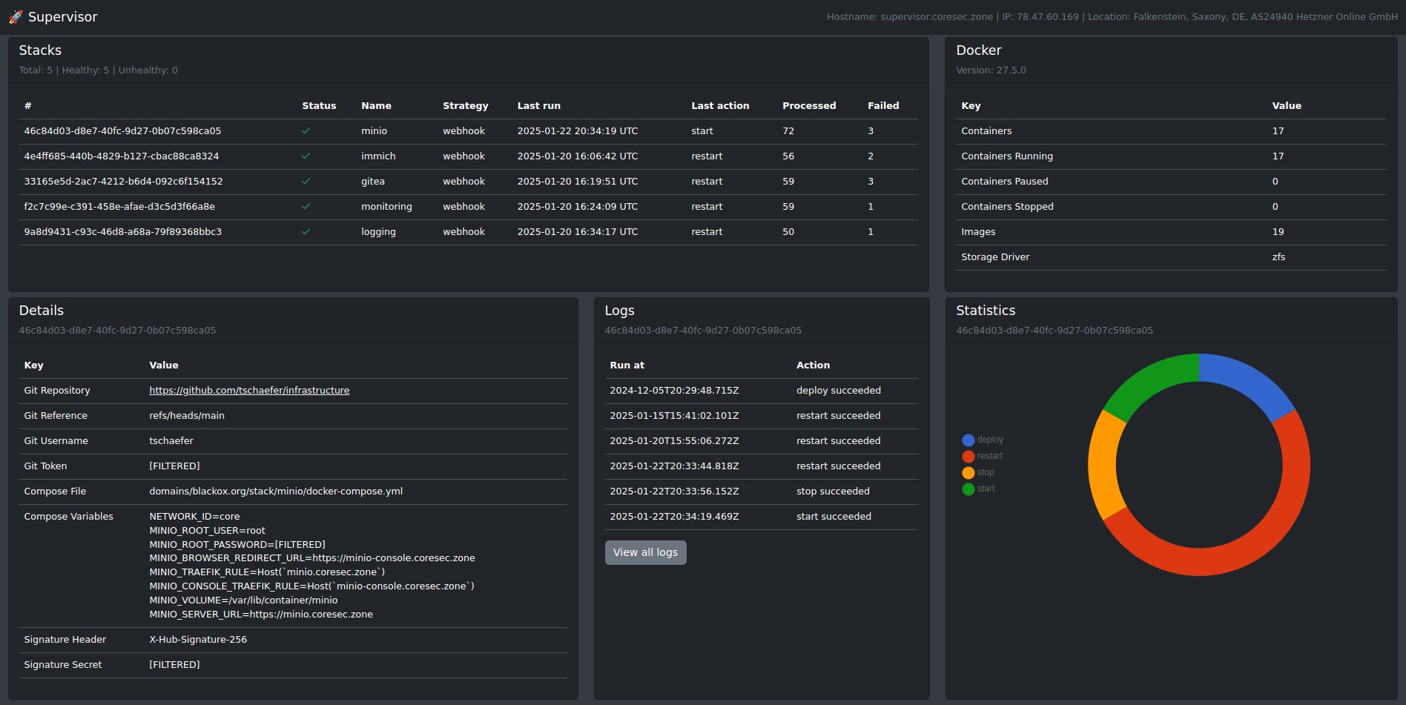Click the Failed column header
1406x705 pixels.
click(x=883, y=106)
